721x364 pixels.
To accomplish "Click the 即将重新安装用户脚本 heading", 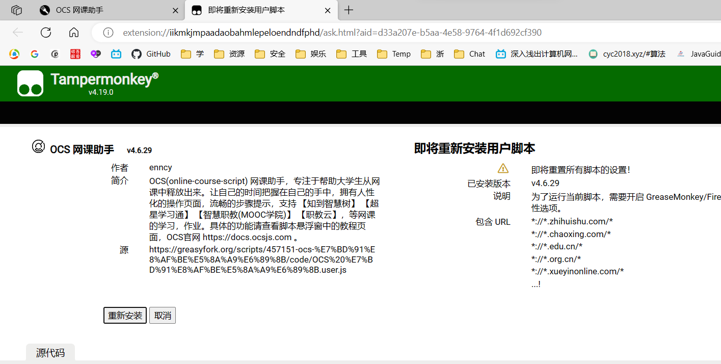I will pos(474,148).
